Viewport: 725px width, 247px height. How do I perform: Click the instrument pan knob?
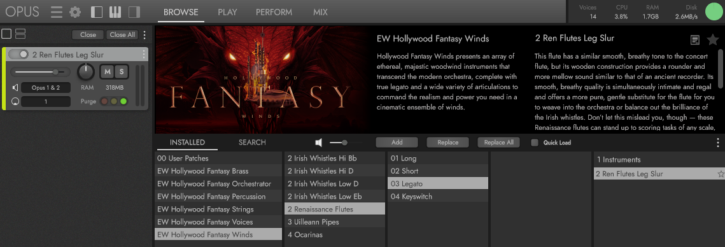point(85,72)
